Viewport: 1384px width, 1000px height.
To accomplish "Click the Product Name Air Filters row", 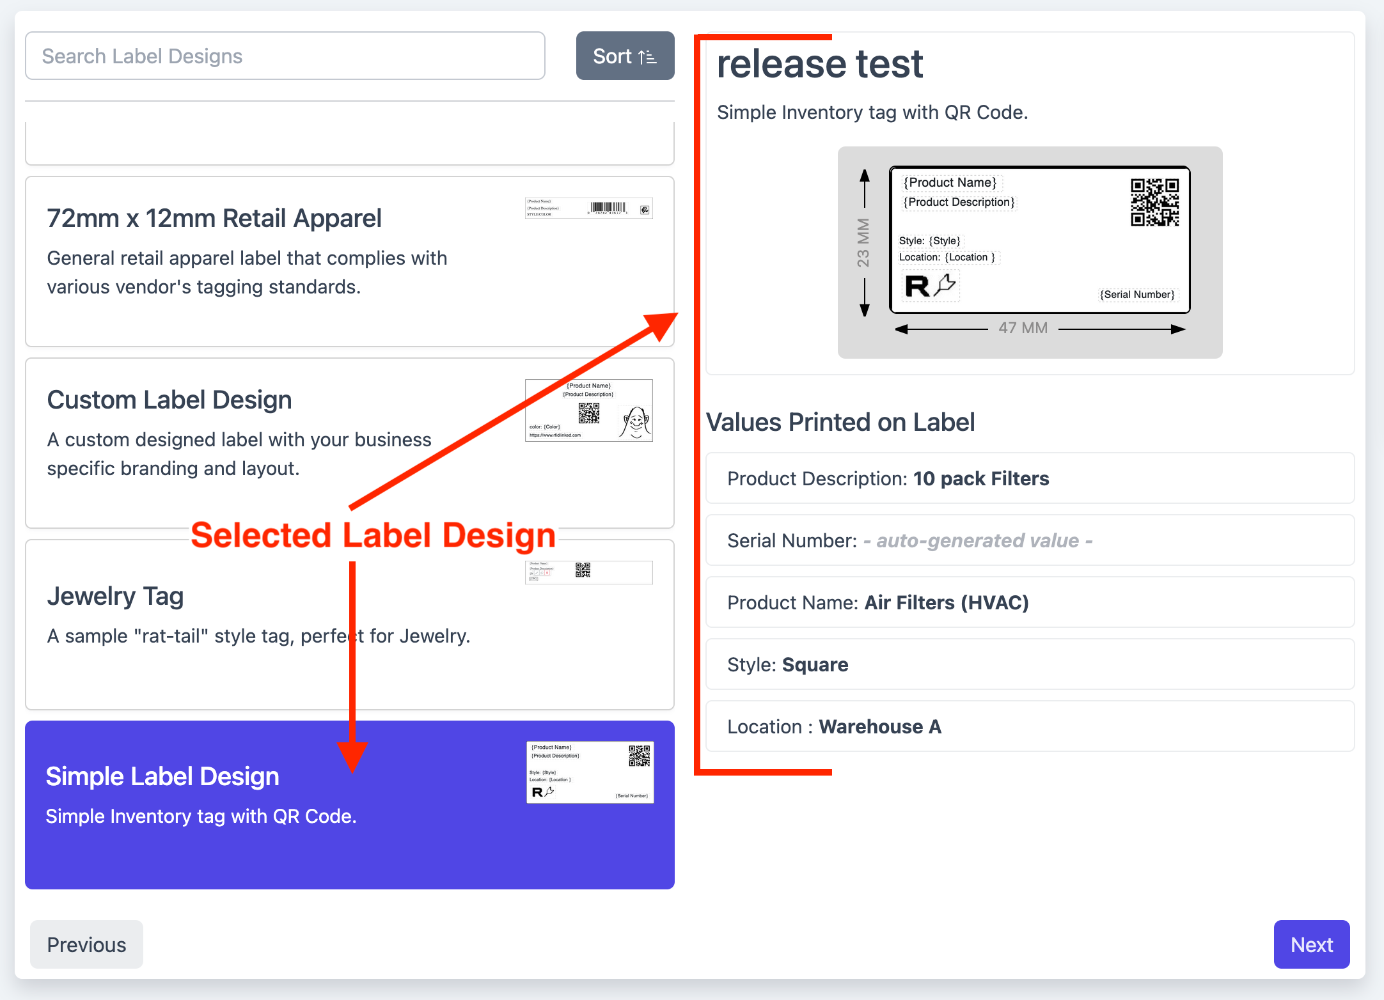I will (x=1030, y=602).
